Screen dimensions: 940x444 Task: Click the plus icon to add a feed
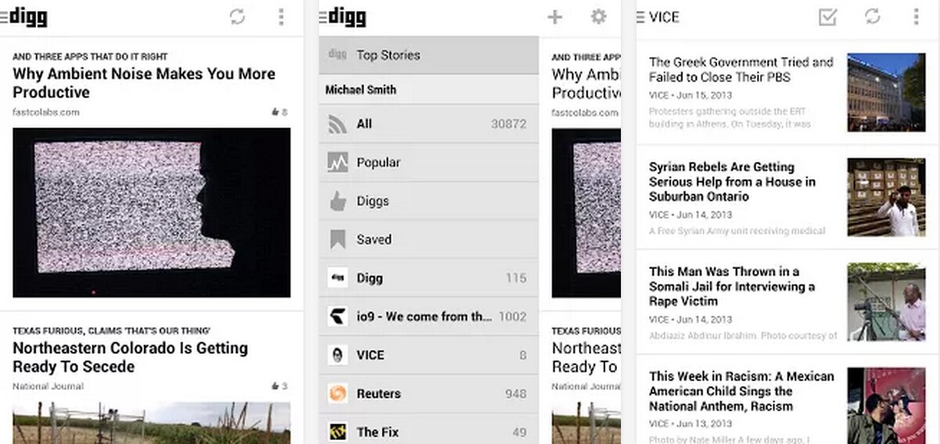pos(554,16)
